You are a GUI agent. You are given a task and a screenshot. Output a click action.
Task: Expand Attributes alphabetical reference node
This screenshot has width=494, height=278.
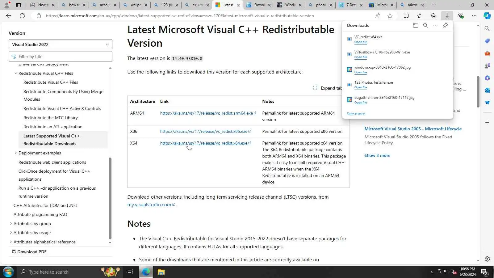pos(11,242)
